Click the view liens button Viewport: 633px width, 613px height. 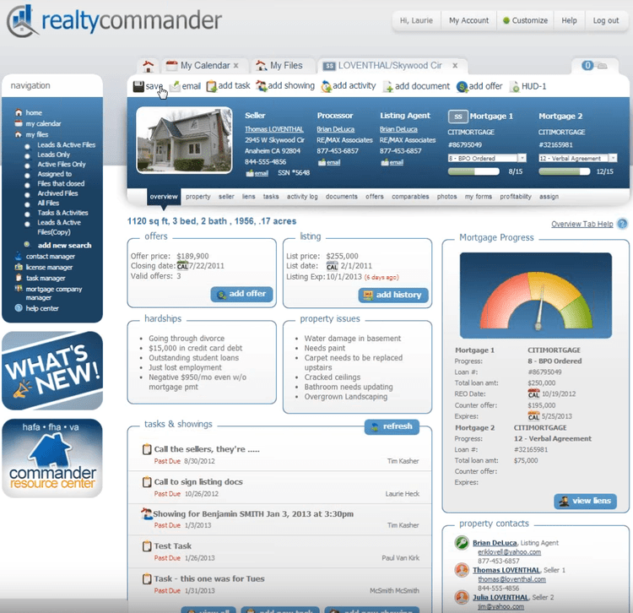click(586, 502)
